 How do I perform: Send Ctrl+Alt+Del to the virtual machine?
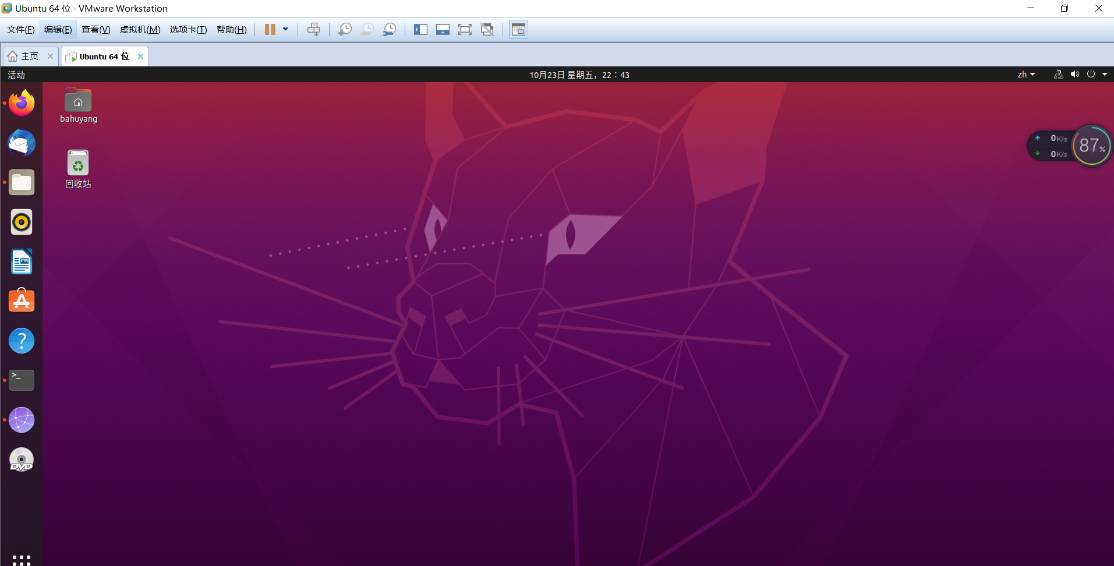[313, 30]
